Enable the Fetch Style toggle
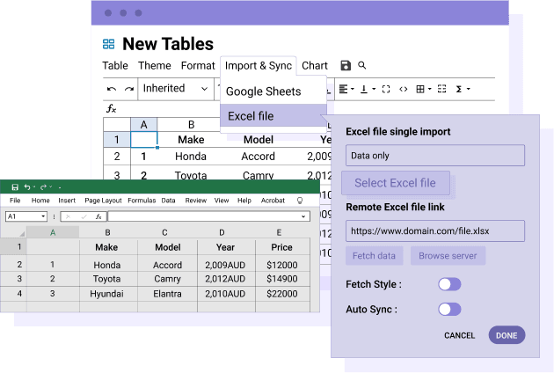 tap(449, 284)
